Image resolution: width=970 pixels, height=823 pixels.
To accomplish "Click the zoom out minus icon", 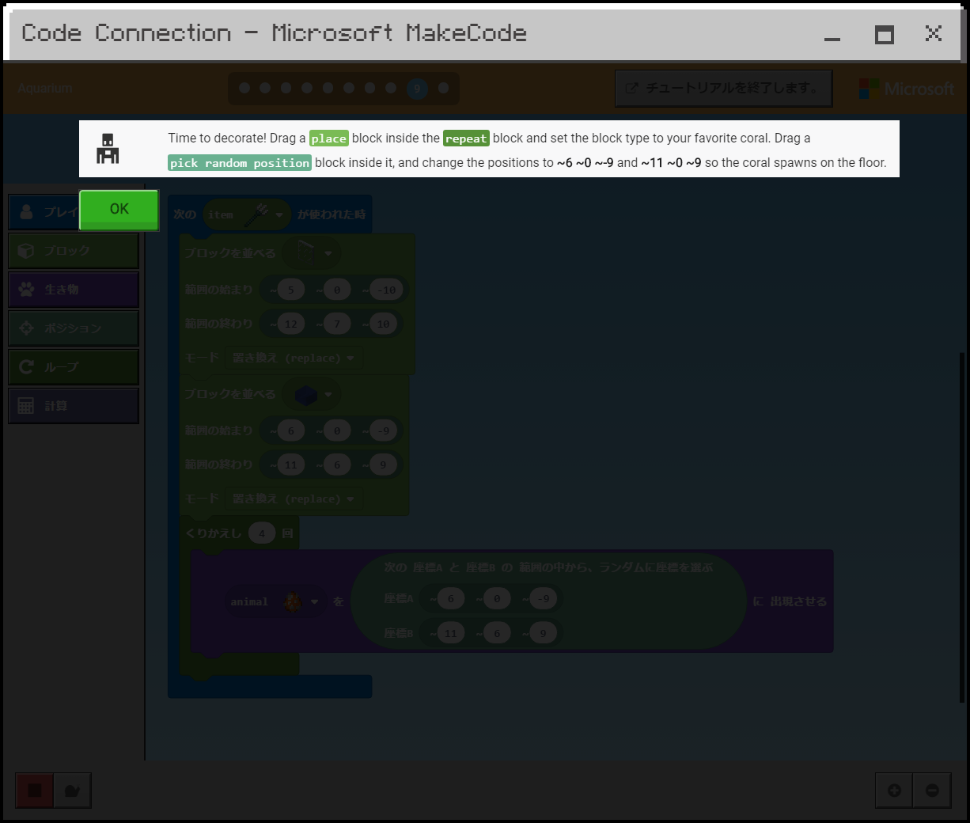I will [x=932, y=791].
